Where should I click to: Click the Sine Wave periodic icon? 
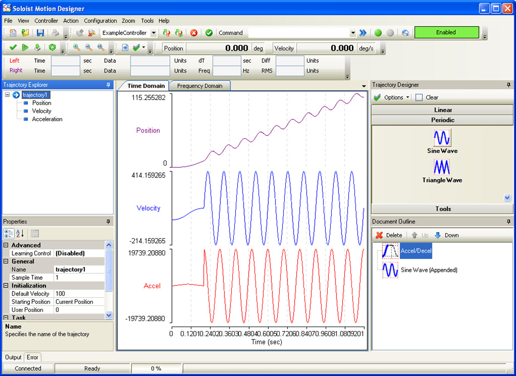[442, 138]
